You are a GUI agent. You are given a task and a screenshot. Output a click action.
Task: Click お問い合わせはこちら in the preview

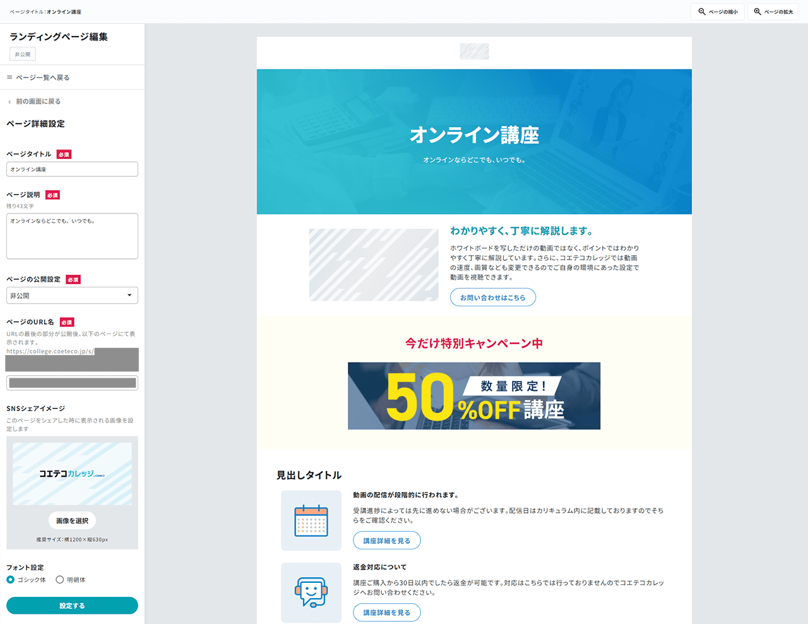click(493, 297)
